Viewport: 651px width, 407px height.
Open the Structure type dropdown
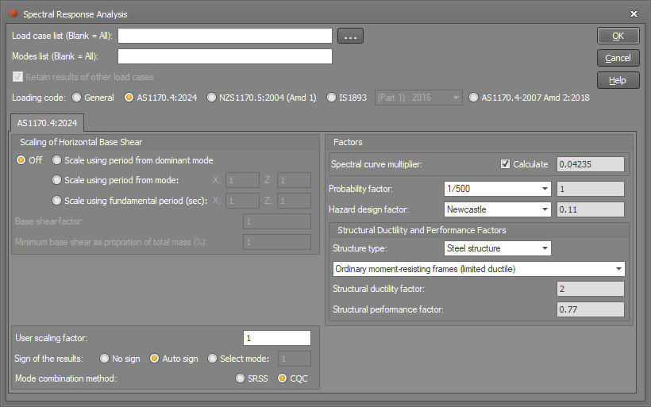pyautogui.click(x=498, y=248)
